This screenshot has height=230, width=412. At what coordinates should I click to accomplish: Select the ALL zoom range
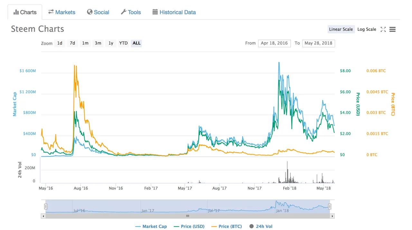click(x=136, y=43)
